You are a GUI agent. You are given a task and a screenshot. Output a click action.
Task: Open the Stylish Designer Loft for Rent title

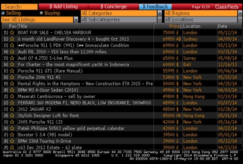coord(49,115)
